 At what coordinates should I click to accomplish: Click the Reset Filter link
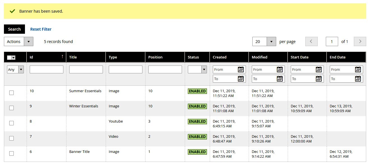click(41, 29)
